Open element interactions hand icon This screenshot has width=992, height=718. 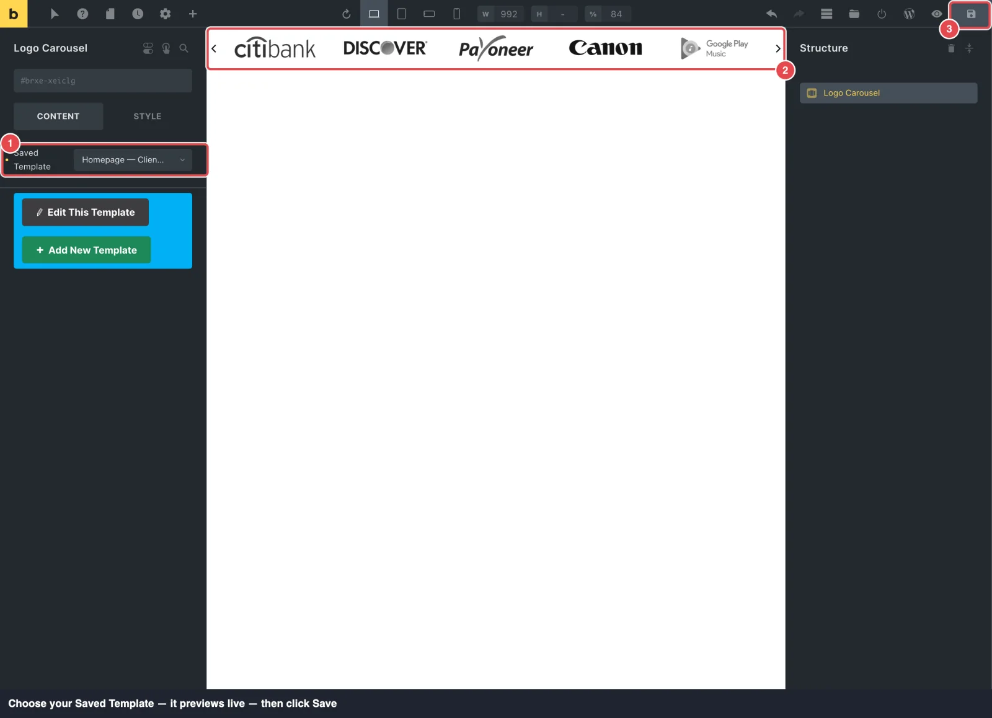pyautogui.click(x=166, y=48)
